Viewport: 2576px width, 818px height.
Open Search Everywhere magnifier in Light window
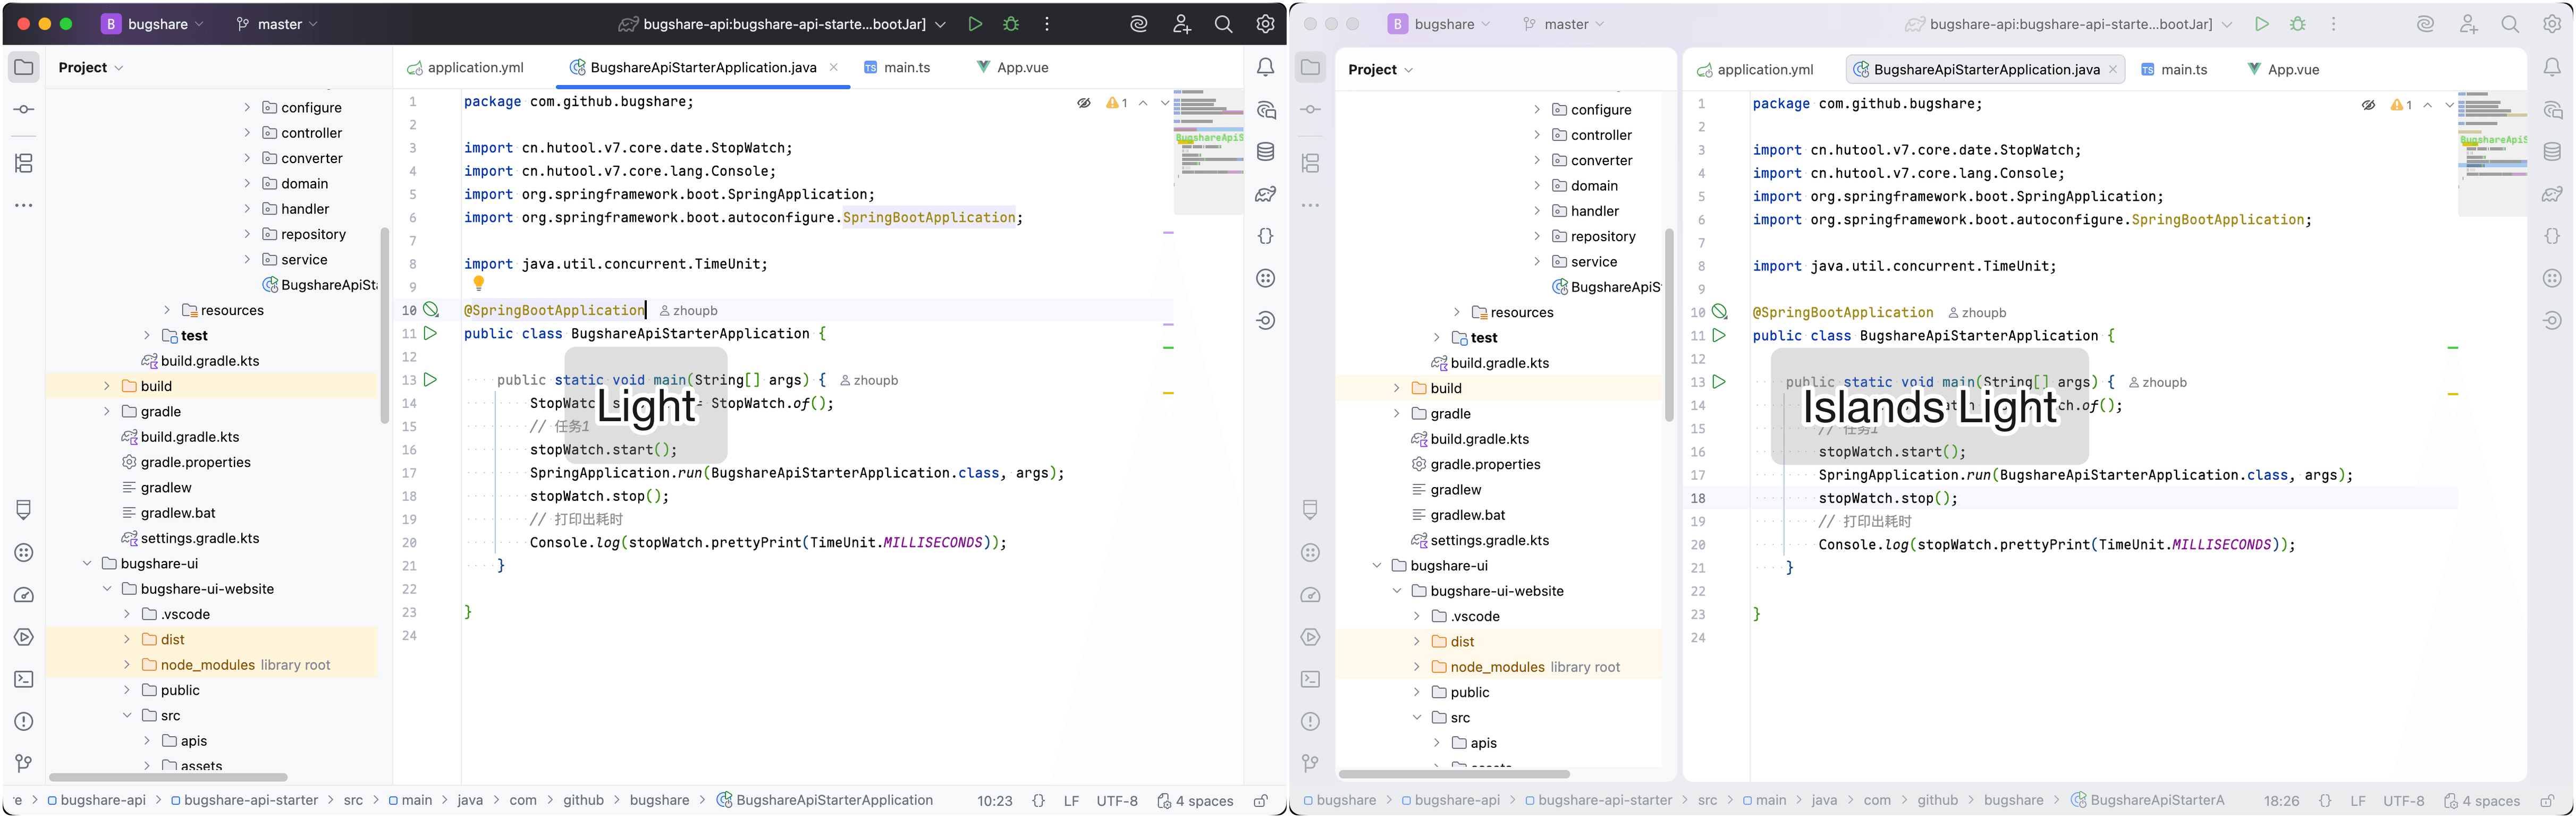(x=1223, y=24)
